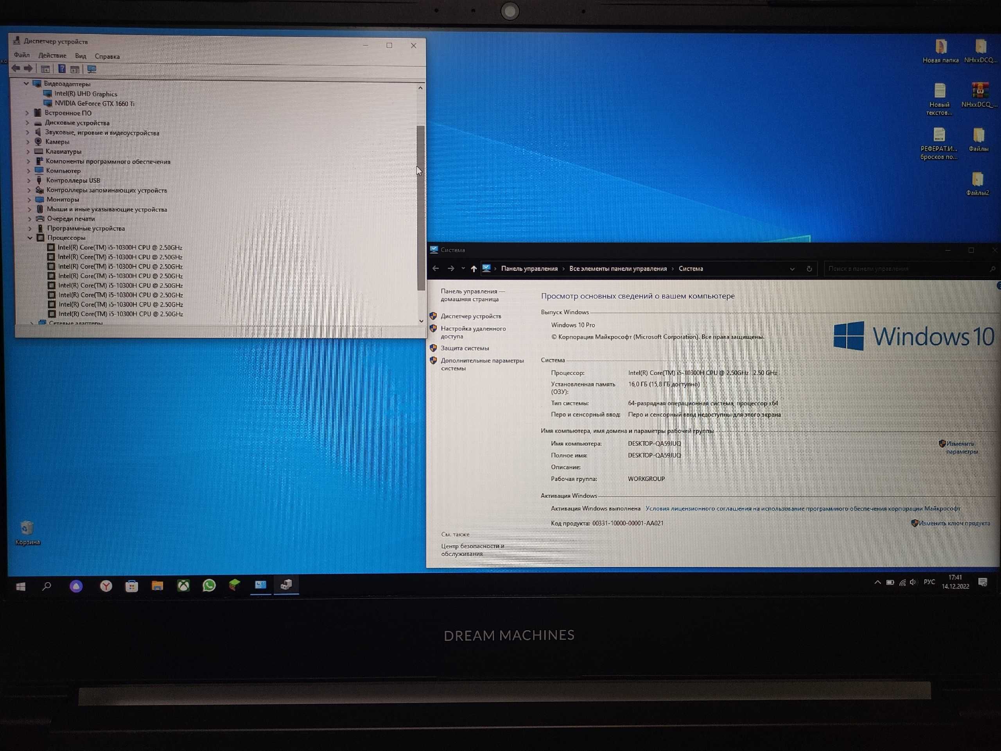The height and width of the screenshot is (751, 1001).
Task: Click scroll-down arrow in Device Manager
Action: coord(421,321)
